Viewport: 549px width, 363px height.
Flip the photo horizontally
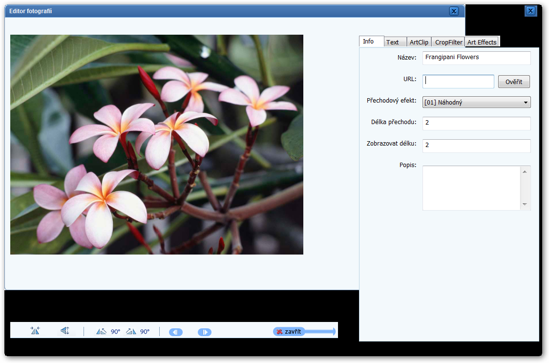[x=35, y=331]
